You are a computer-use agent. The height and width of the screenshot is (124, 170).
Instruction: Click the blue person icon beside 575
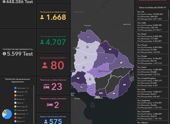(x=46, y=122)
